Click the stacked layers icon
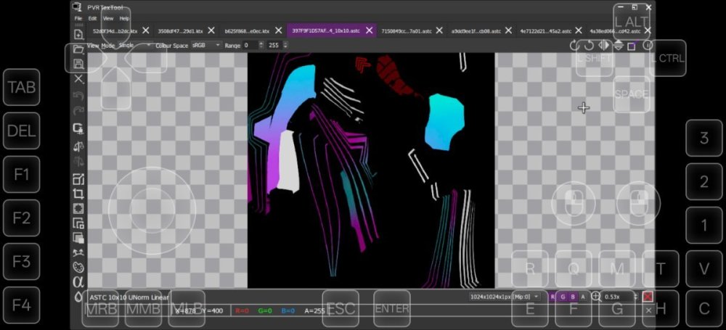 click(x=78, y=238)
